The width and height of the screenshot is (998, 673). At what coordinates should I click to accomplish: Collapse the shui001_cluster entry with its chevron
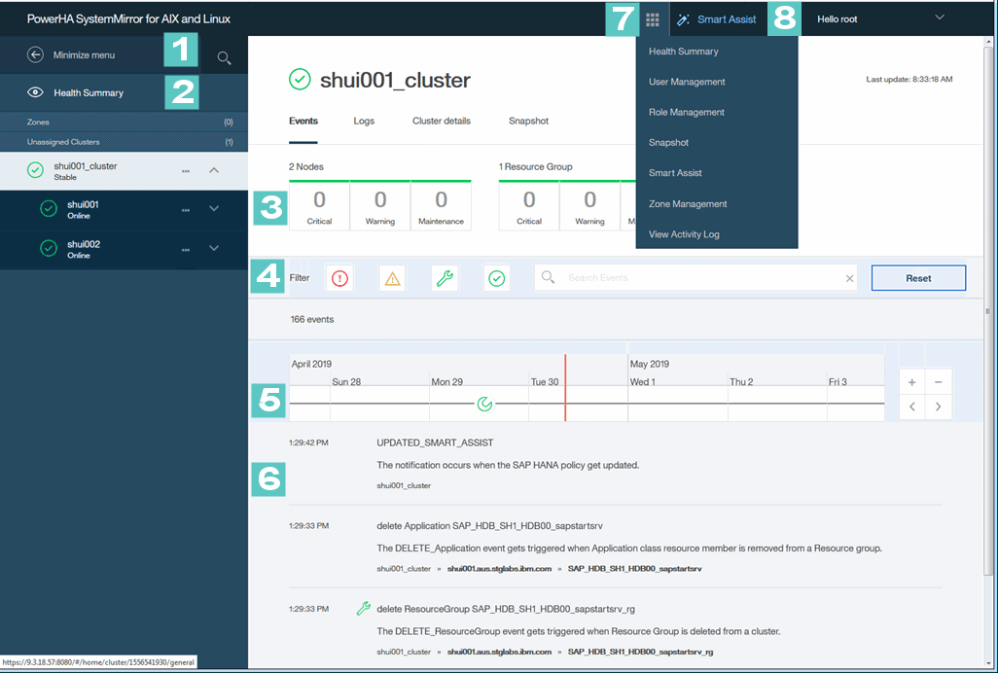coord(214,169)
